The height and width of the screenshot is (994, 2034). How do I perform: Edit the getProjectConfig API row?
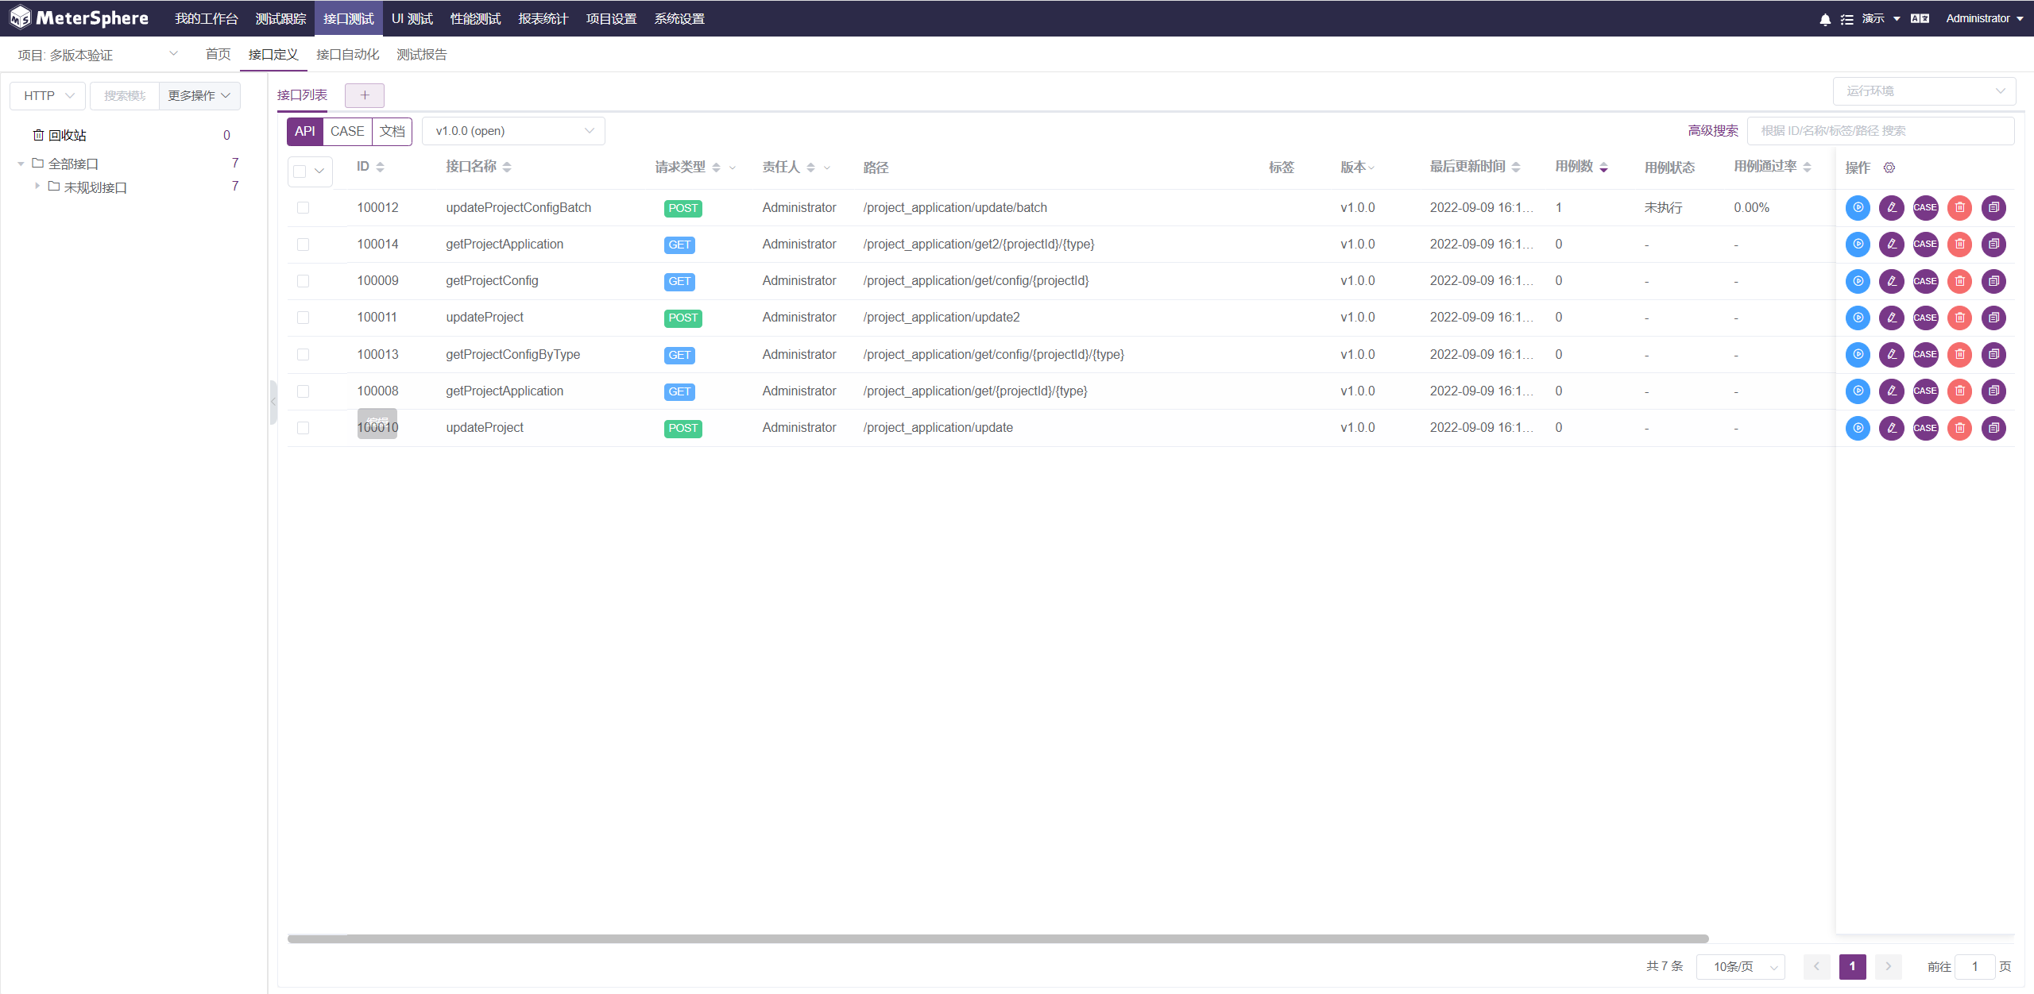pos(1892,281)
